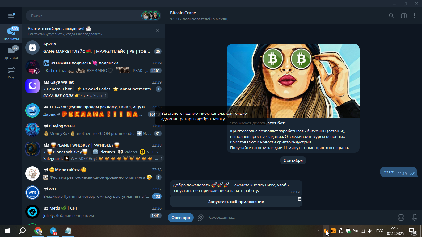Select Pictures topic in PLANET WHISKEY
Image resolution: width=422 pixels, height=237 pixels.
(x=104, y=152)
